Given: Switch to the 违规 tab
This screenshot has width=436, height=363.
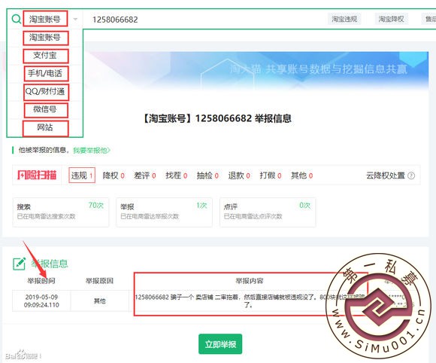Looking at the screenshot, I should pos(82,175).
